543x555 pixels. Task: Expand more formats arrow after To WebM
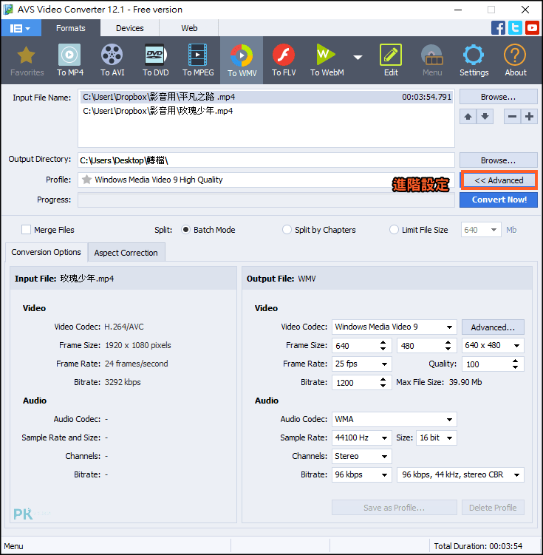coord(358,58)
